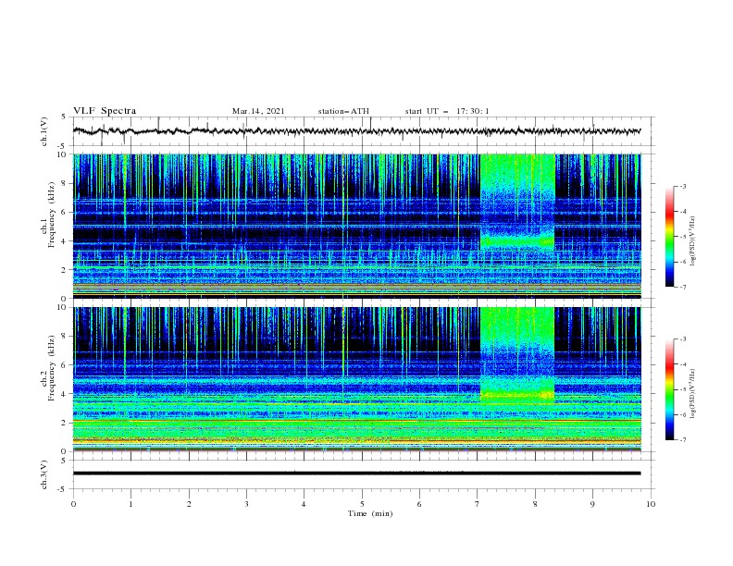Click the "ch.3(V)" axis label
Viewport: 733px width, 566px height.
point(44,474)
